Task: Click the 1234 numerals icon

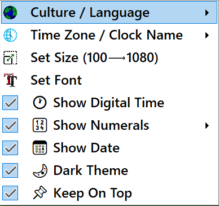Action: (40, 125)
